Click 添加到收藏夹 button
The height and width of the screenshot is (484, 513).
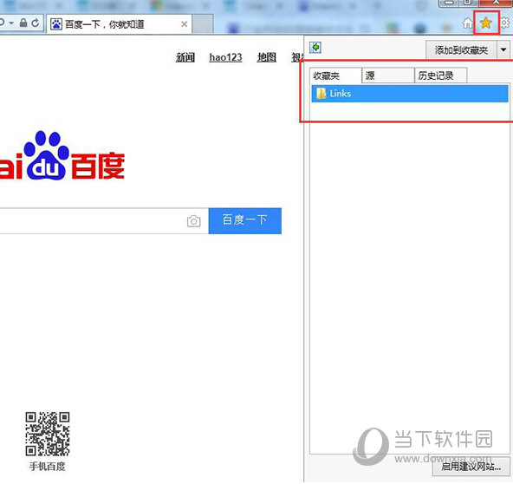461,50
